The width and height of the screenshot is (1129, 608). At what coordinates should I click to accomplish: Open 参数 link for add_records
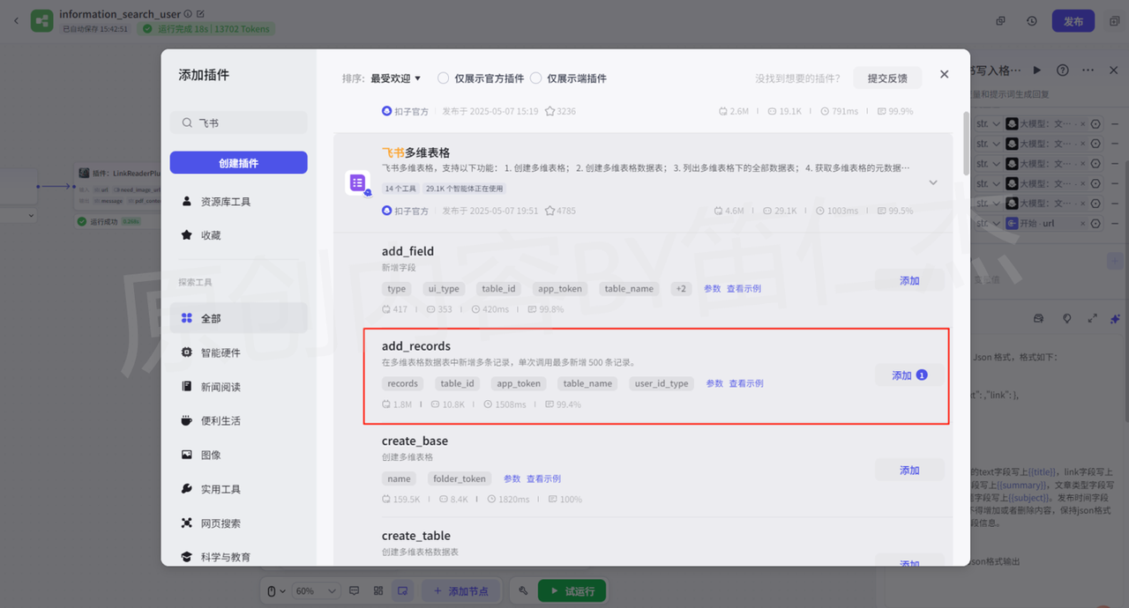714,384
